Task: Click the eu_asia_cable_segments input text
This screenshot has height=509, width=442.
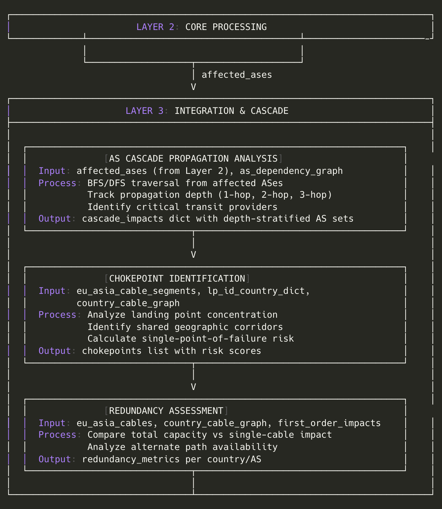Action: coord(136,291)
